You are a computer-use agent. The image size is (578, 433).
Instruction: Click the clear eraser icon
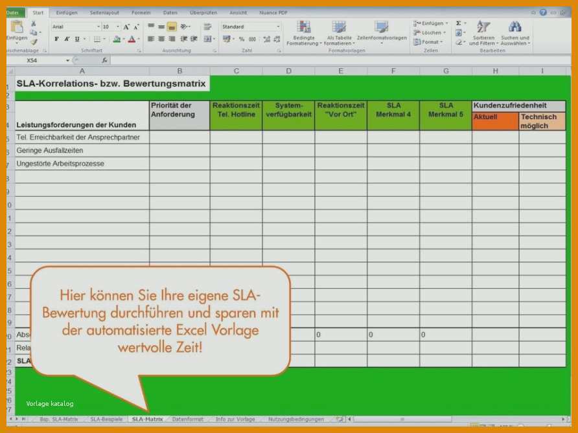coord(459,42)
